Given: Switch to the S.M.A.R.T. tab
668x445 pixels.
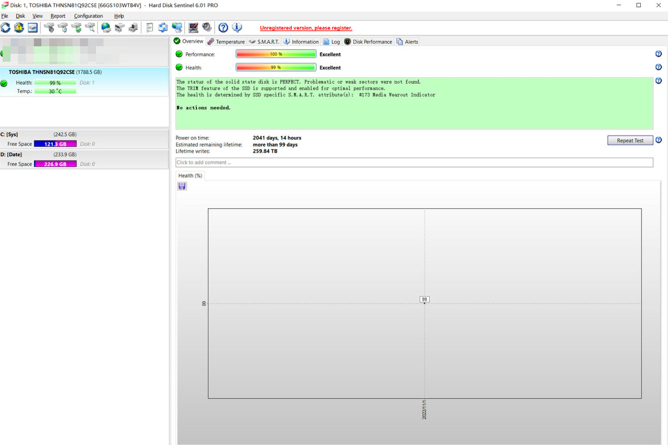Looking at the screenshot, I should click(x=264, y=42).
